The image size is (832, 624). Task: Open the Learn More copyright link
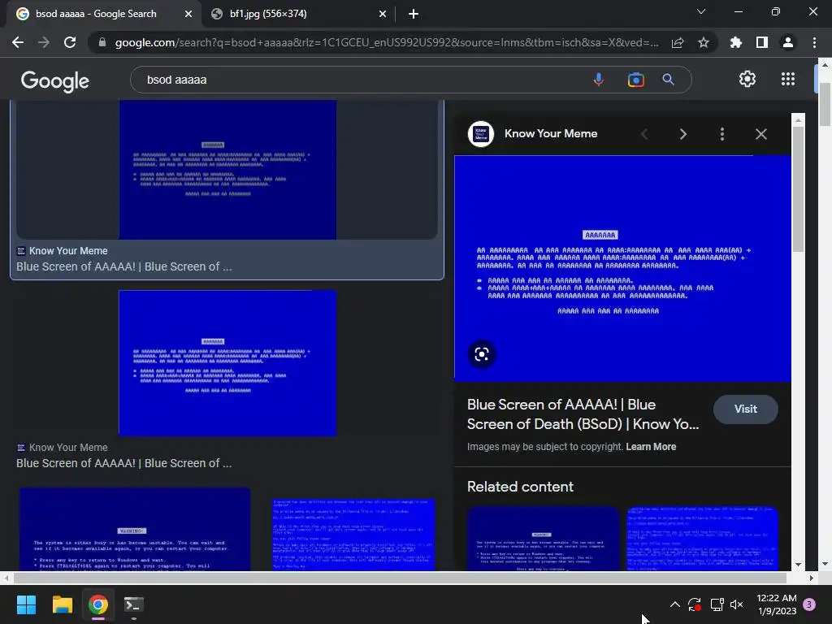651,447
